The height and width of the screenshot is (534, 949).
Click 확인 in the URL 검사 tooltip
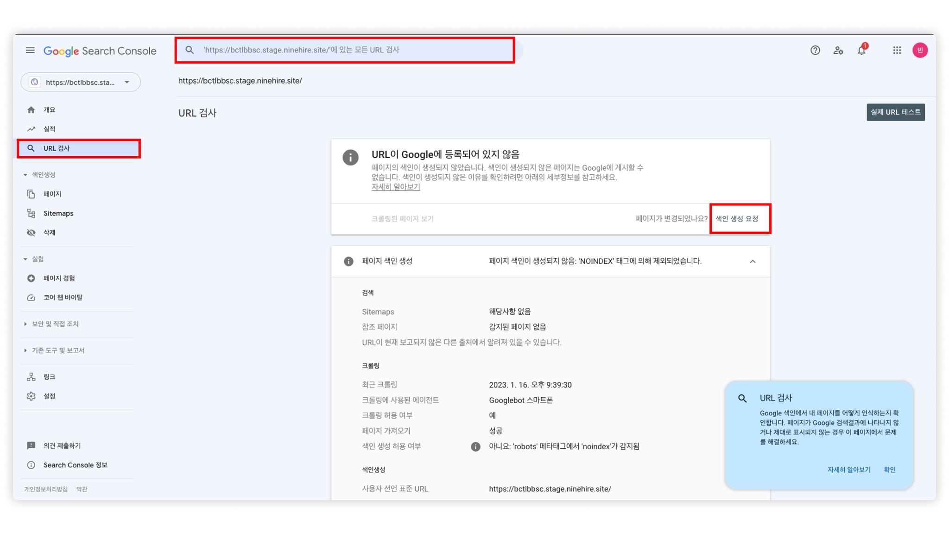[x=889, y=470]
